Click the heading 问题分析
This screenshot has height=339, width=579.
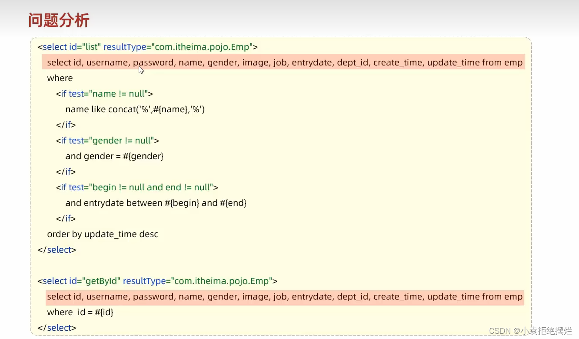click(59, 20)
